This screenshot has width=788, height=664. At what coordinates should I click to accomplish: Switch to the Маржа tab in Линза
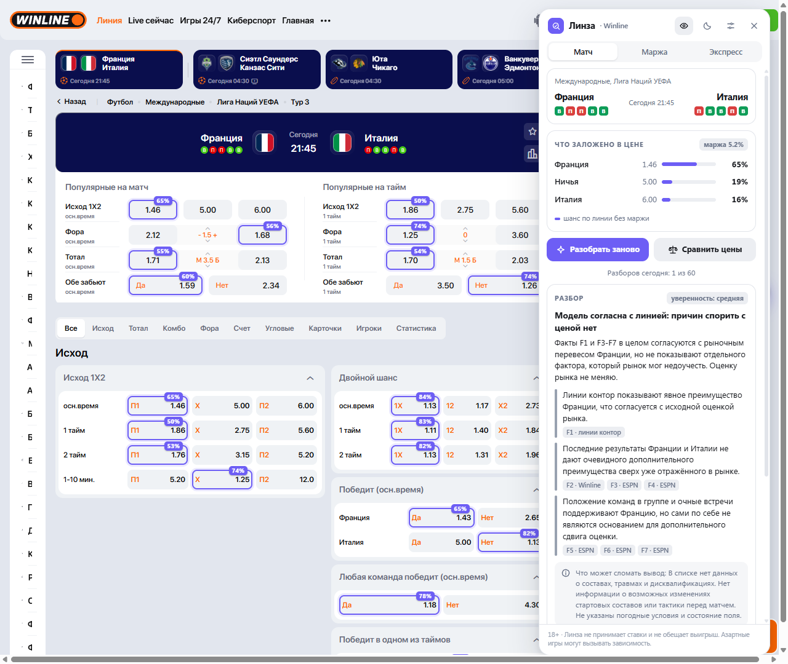coord(654,52)
